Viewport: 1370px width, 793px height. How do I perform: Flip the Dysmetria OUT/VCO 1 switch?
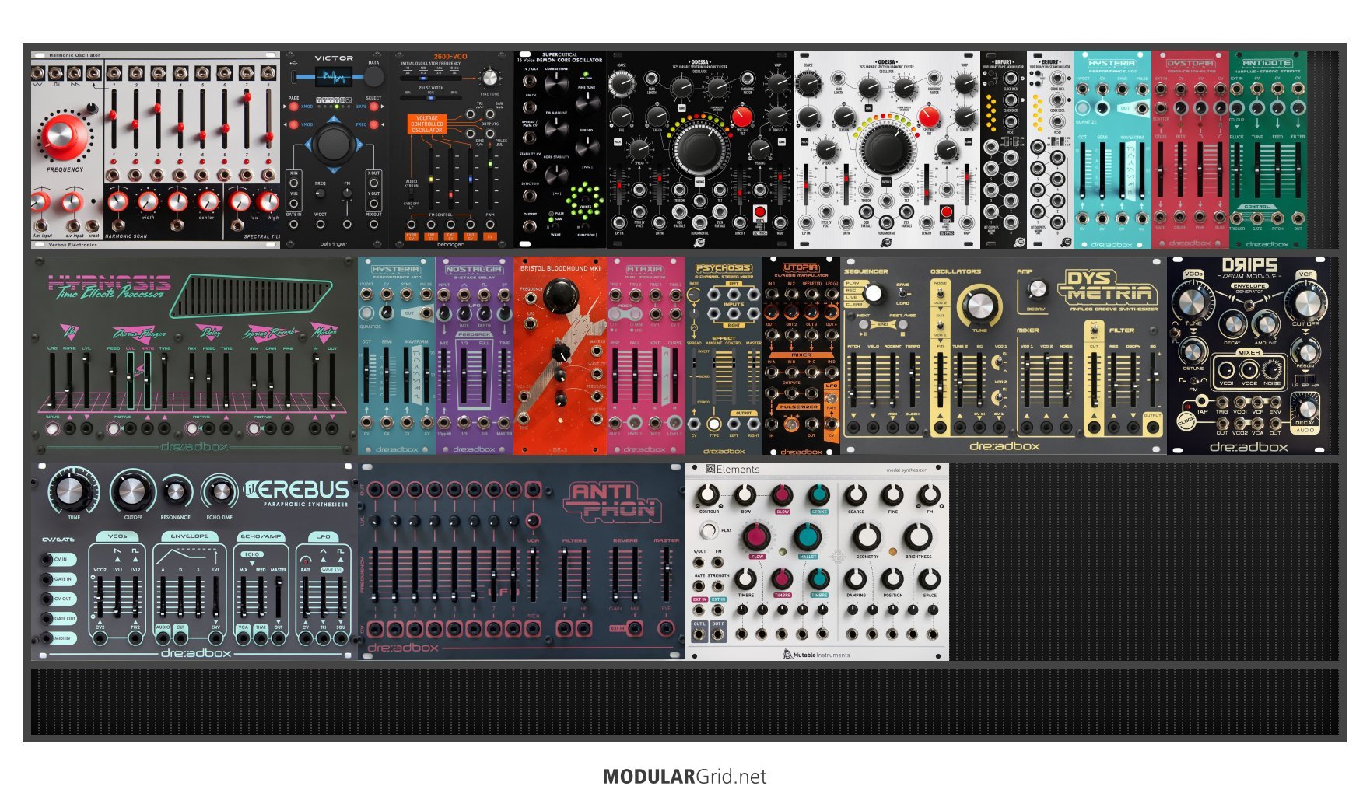940,324
